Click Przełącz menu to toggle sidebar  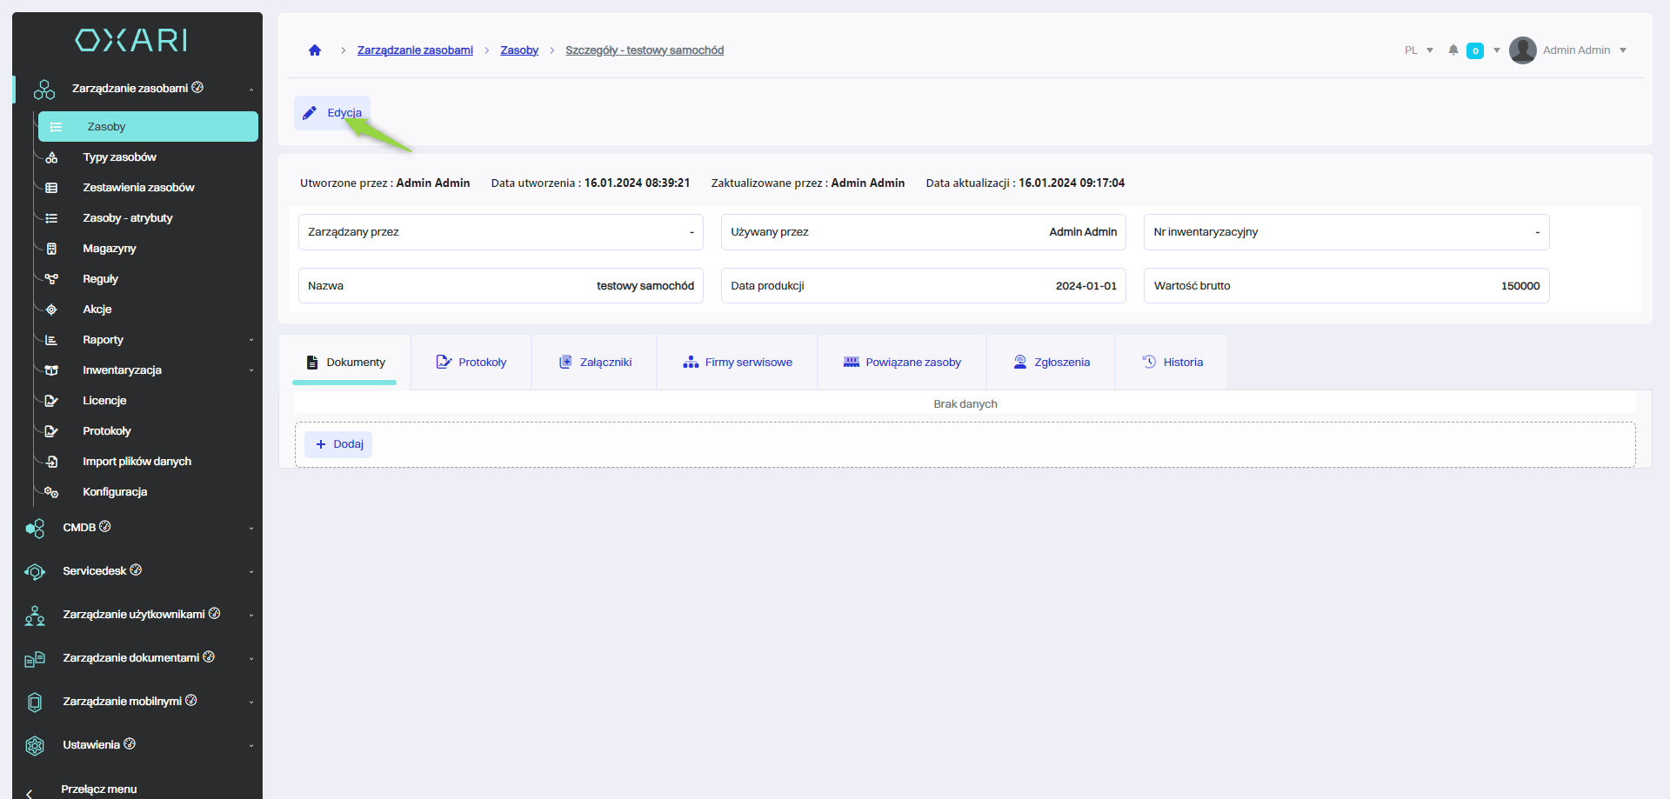pos(98,789)
